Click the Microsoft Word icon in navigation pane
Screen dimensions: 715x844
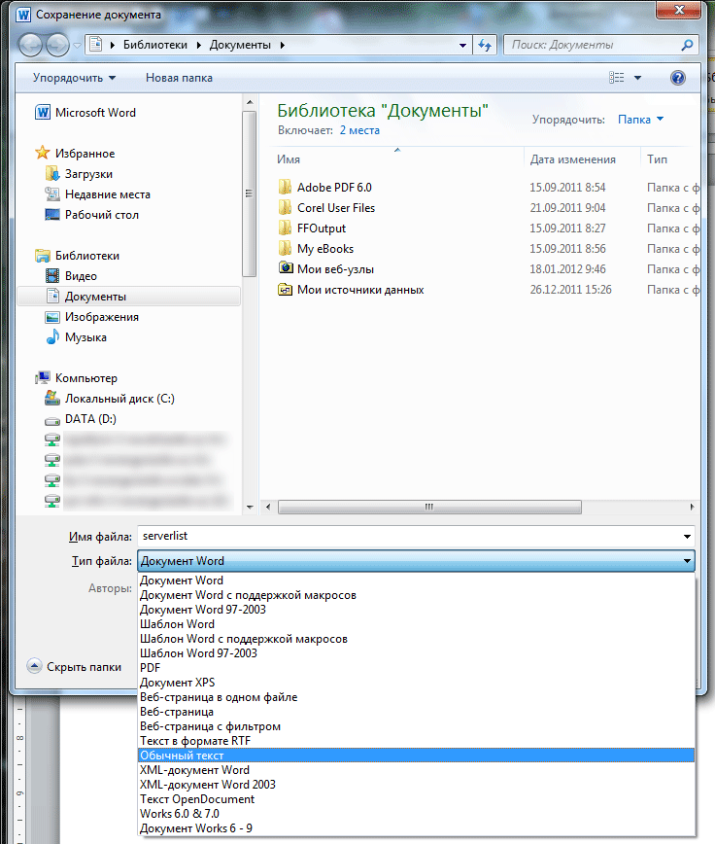click(43, 113)
